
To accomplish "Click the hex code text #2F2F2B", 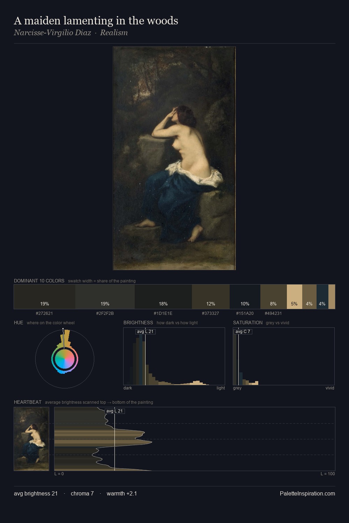I will pos(105,313).
